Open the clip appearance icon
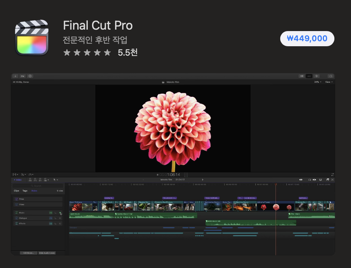The height and width of the screenshot is (268, 351). [320, 180]
